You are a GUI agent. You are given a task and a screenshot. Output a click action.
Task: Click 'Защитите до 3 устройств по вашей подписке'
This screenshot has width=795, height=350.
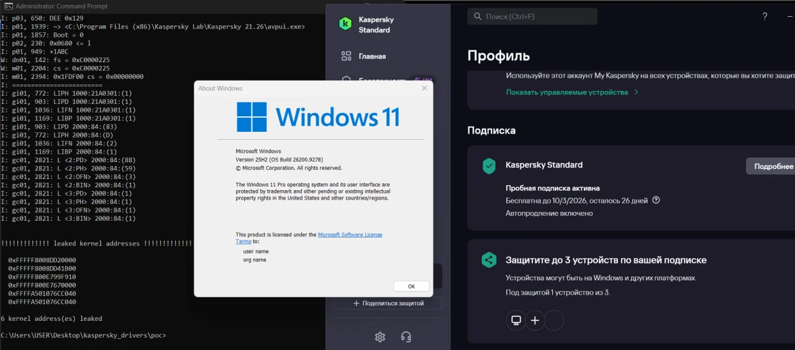click(x=606, y=260)
